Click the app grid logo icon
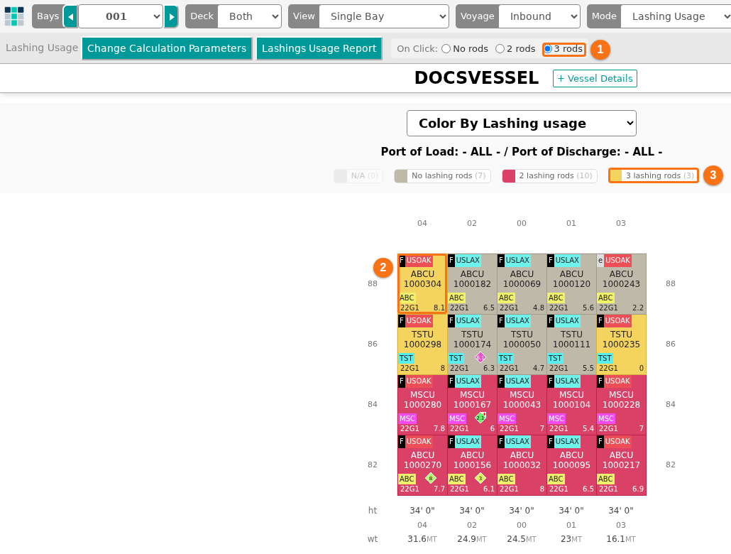731x554 pixels. coord(14,16)
